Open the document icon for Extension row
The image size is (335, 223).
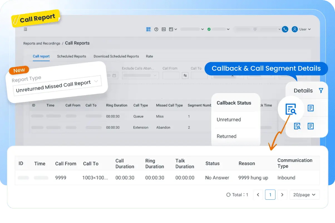pyautogui.click(x=311, y=126)
